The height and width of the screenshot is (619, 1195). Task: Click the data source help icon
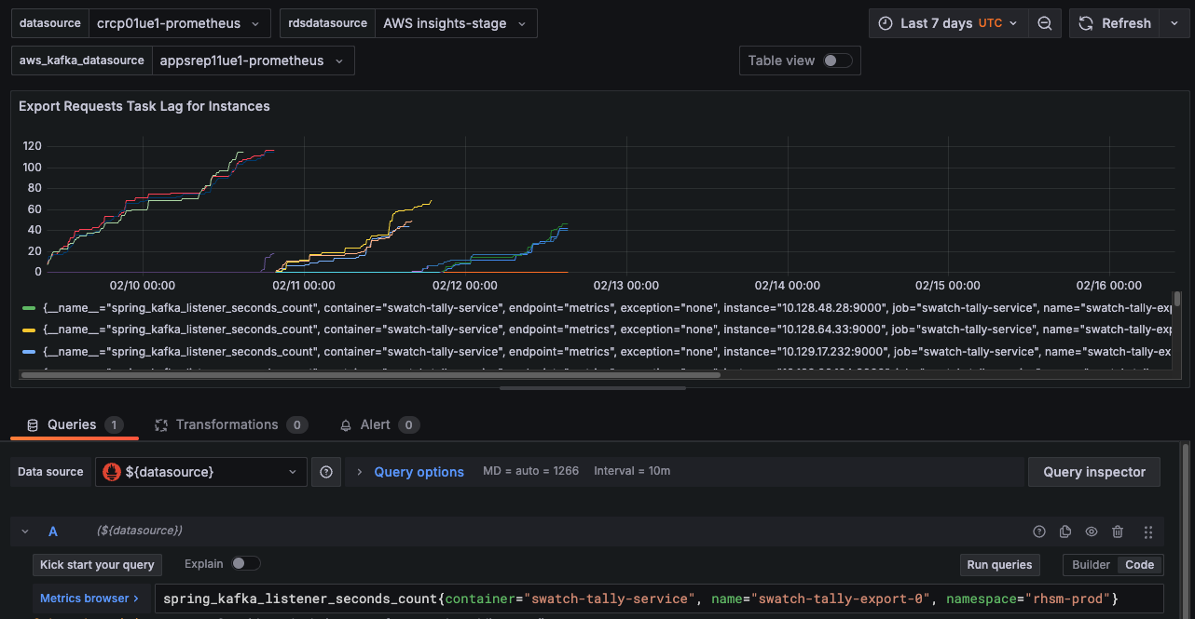326,472
